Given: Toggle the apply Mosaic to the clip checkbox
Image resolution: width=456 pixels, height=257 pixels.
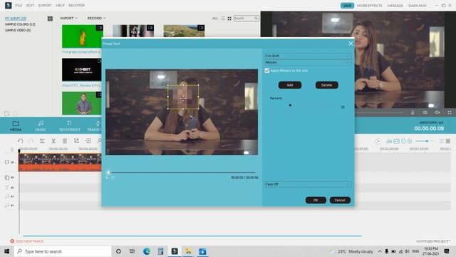Looking at the screenshot, I should [267, 71].
